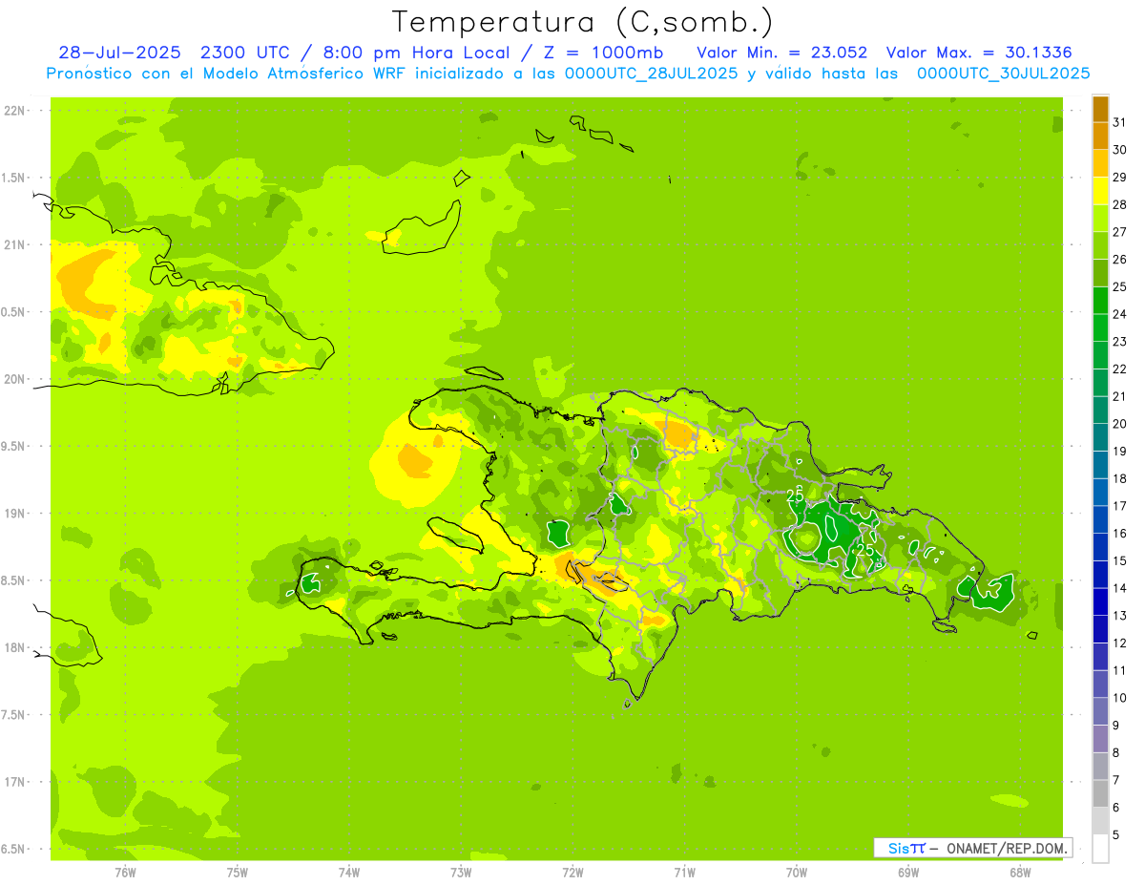Click the white swatch below 5
1145x885 pixels.
pyautogui.click(x=1100, y=849)
